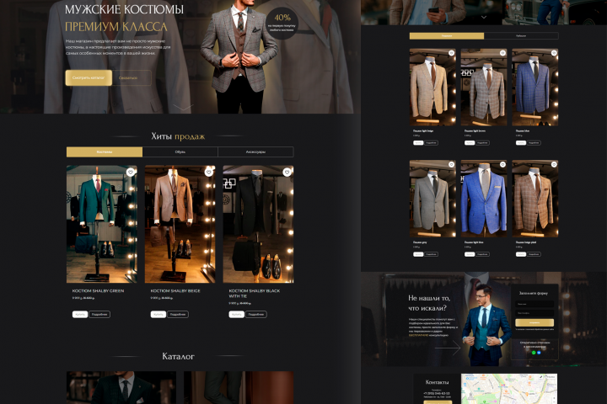607x404 pixels.
Task: Click the Kостюм Shalby Beige title
Action: 175,290
